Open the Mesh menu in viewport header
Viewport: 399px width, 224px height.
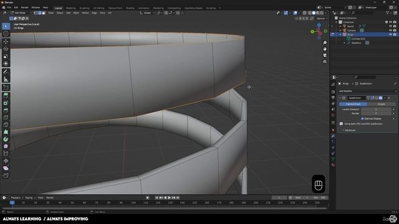click(x=76, y=12)
